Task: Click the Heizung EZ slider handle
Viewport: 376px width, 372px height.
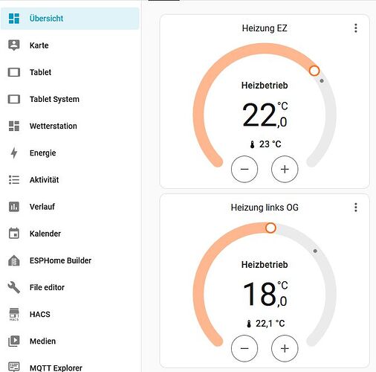Action: [x=314, y=71]
